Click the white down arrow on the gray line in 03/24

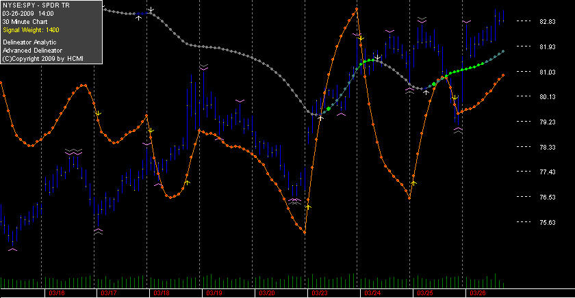coord(377,57)
